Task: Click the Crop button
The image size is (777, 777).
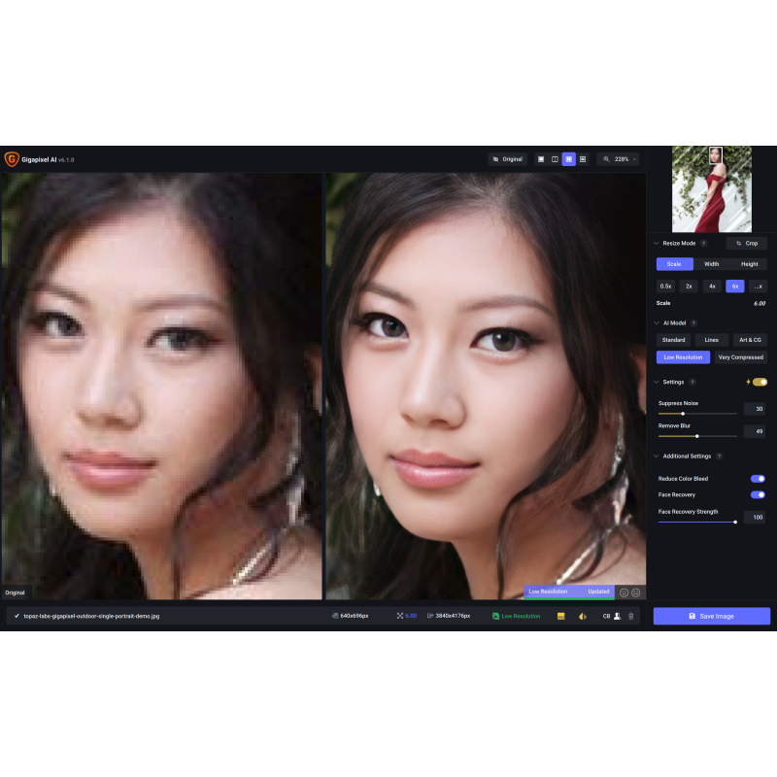Action: coord(747,243)
